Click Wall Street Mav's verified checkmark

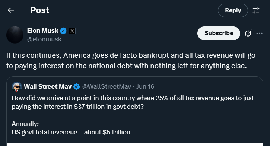click(x=77, y=87)
